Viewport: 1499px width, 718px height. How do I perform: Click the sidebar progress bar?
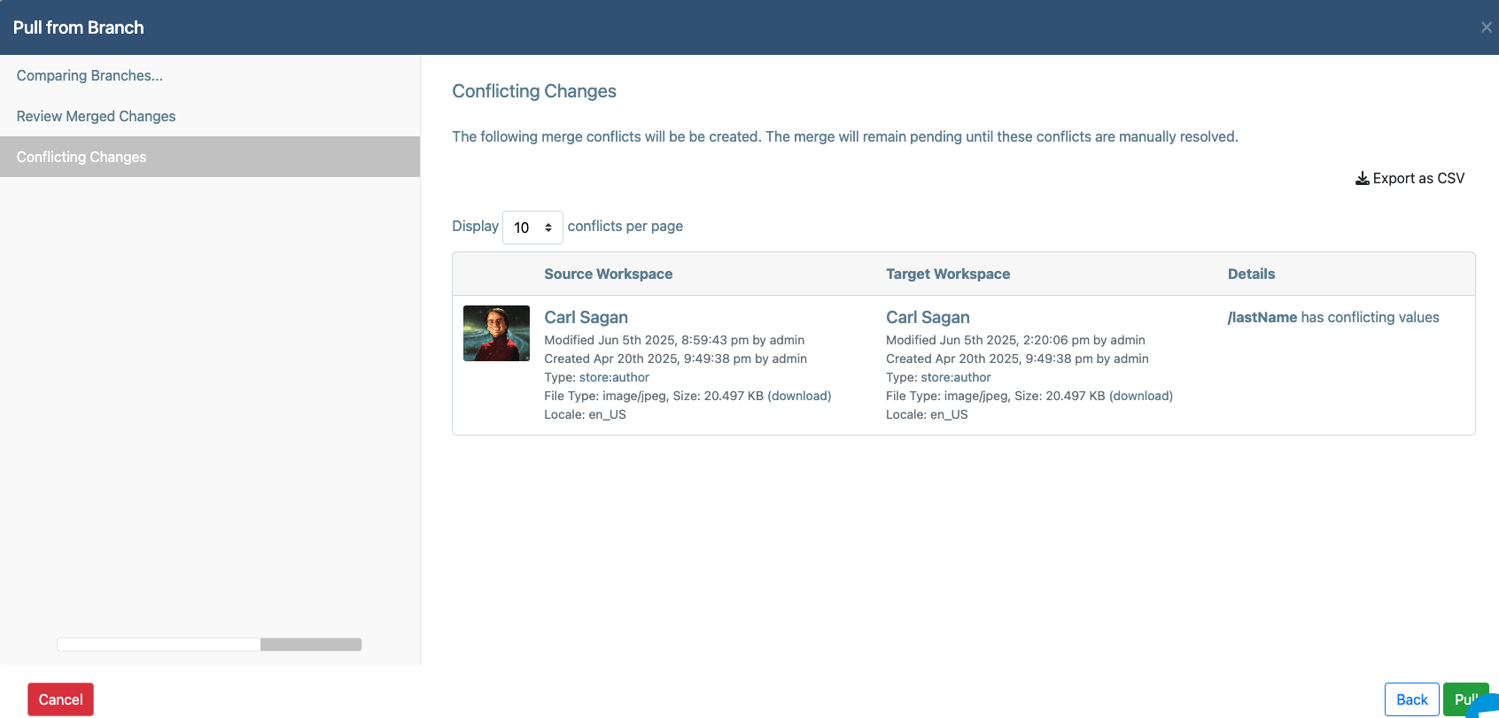pos(209,645)
